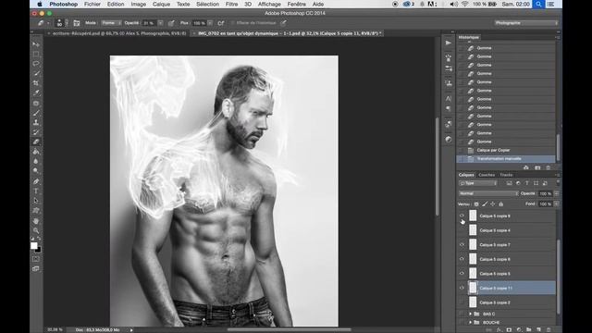Switch to the Tracés tab

[506, 175]
